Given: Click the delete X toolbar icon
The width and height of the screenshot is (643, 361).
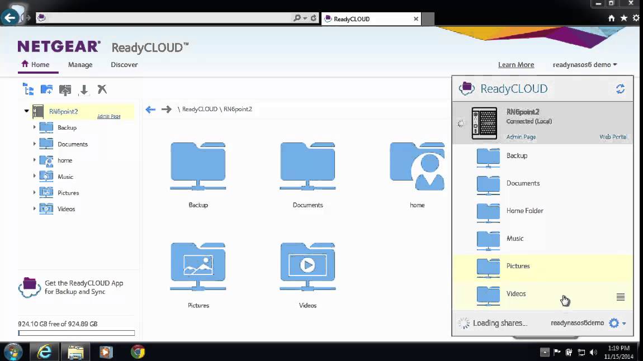Looking at the screenshot, I should (102, 89).
